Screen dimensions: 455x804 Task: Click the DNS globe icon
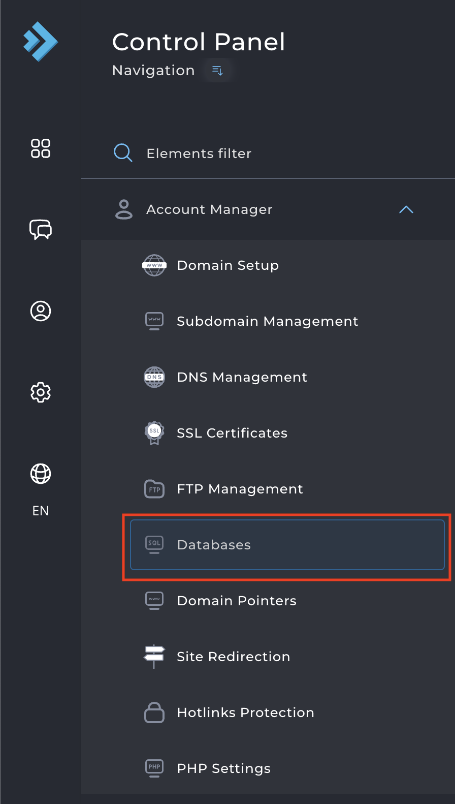pos(154,377)
